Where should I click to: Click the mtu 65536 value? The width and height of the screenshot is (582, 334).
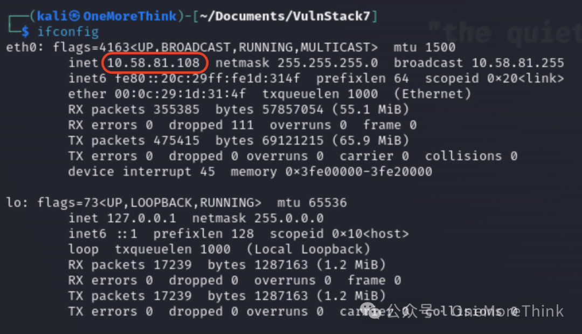(328, 203)
